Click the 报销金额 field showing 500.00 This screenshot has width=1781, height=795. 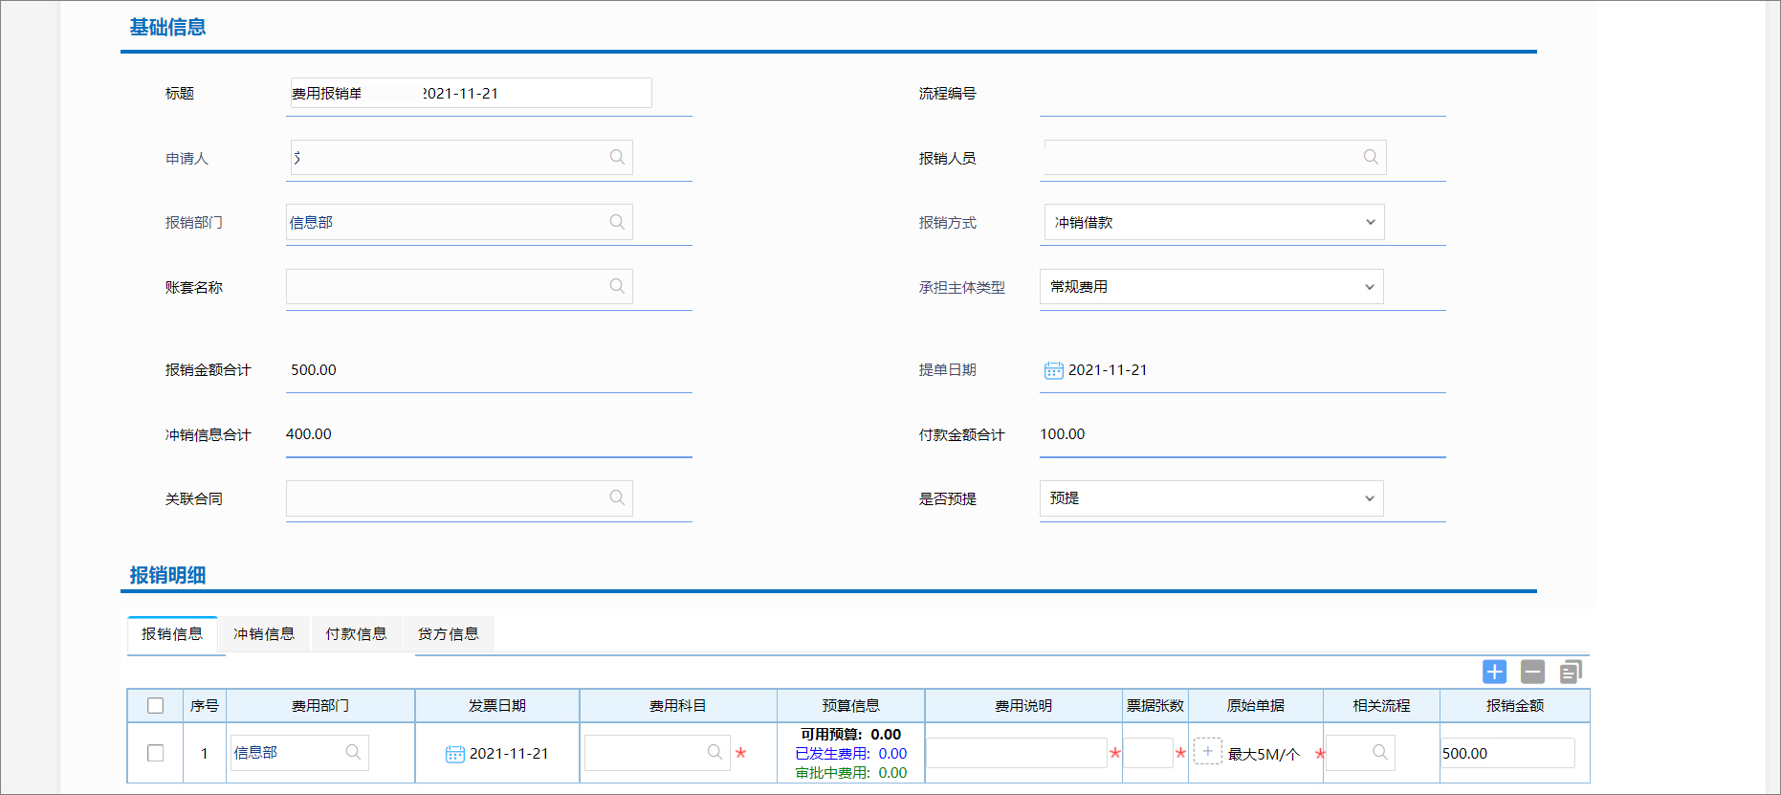(1506, 753)
